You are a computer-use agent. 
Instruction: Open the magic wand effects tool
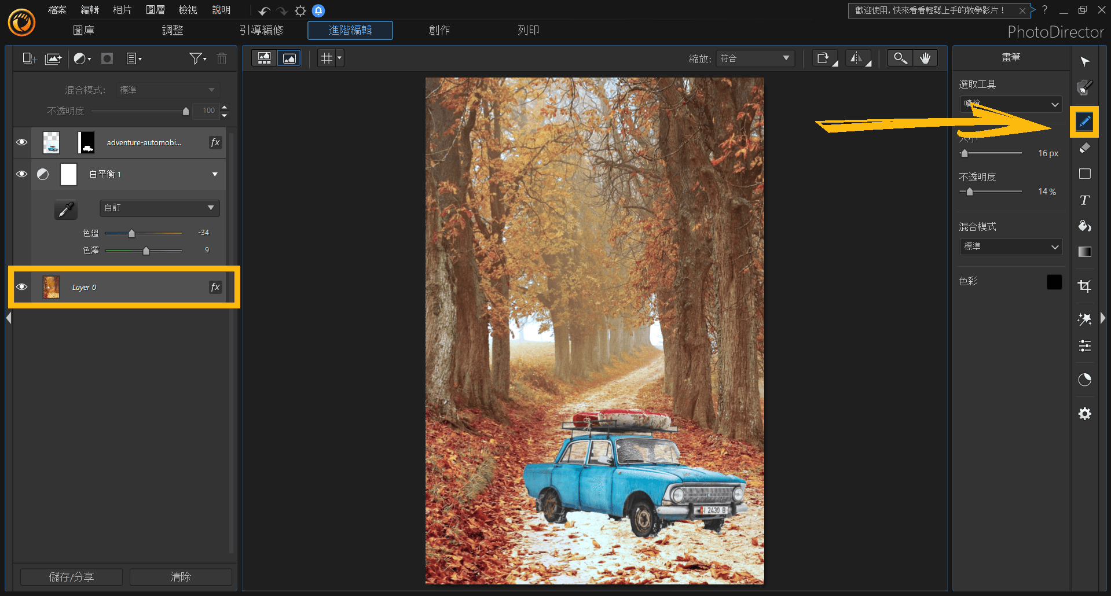coord(1085,319)
